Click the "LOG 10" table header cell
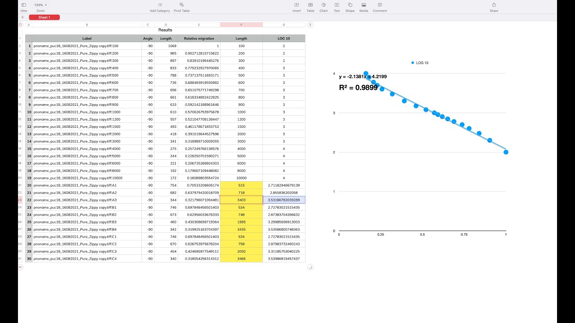Image resolution: width=575 pixels, height=323 pixels. (x=284, y=39)
